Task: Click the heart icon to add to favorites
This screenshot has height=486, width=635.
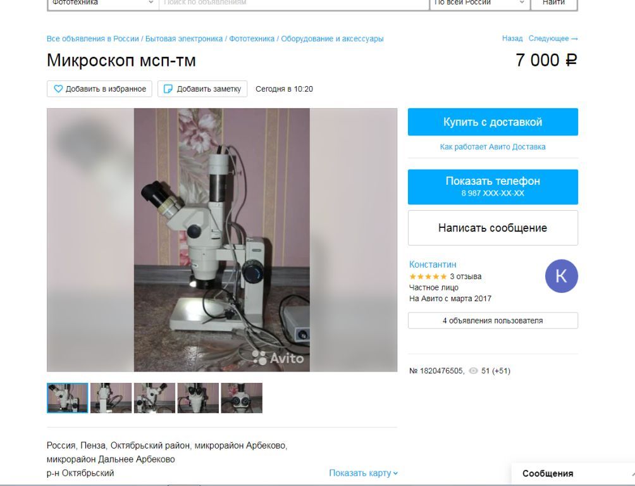Action: point(58,89)
